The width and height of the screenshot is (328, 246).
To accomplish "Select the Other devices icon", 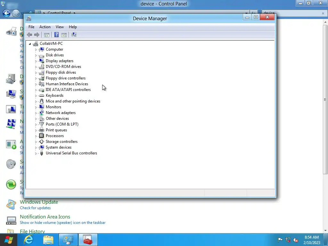I will click(x=42, y=119).
